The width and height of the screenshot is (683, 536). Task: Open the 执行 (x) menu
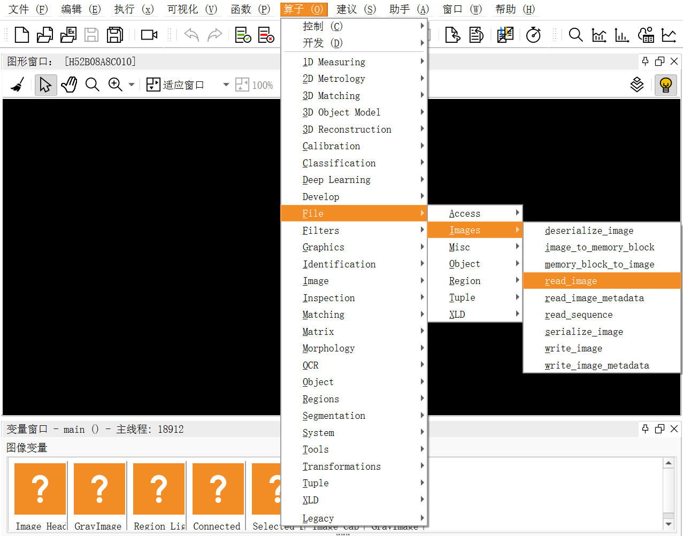(x=134, y=9)
